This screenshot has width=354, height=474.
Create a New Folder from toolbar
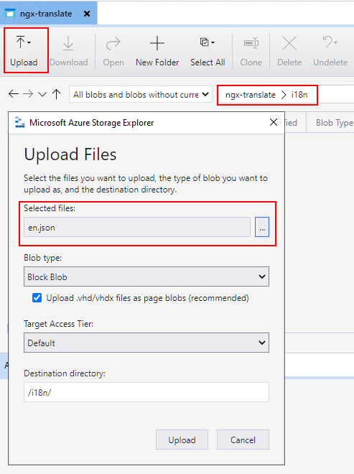[x=157, y=50]
